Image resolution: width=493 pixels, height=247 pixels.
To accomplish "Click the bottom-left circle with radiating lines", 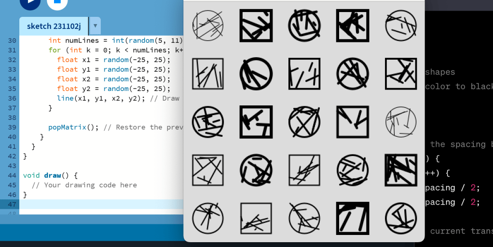I will [x=208, y=218].
